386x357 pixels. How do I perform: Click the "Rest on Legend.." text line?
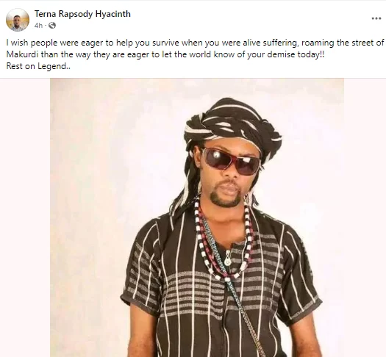pyautogui.click(x=38, y=66)
